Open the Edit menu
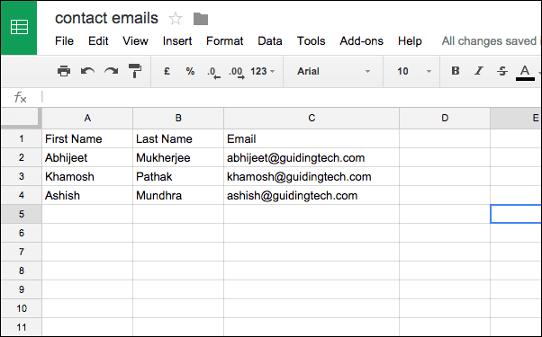The height and width of the screenshot is (337, 542). 98,41
